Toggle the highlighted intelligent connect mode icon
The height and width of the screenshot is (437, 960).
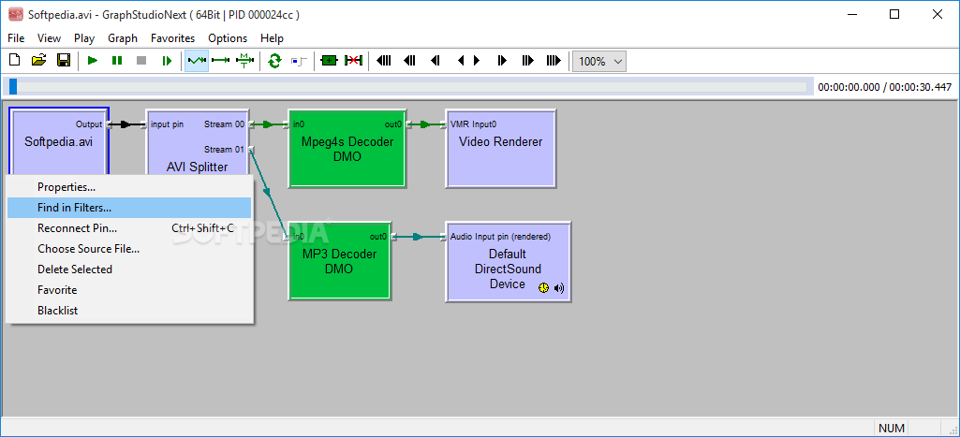coord(197,61)
